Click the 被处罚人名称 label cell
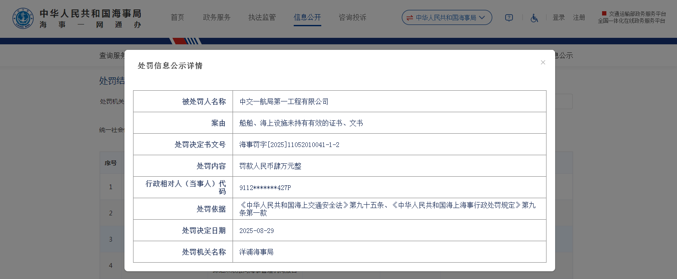This screenshot has height=279, width=677. pos(183,101)
